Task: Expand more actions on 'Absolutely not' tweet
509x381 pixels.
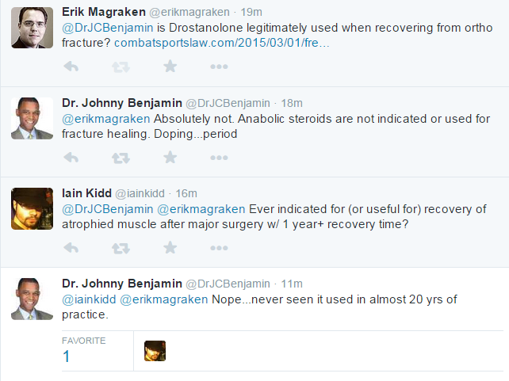Action: pyautogui.click(x=219, y=158)
